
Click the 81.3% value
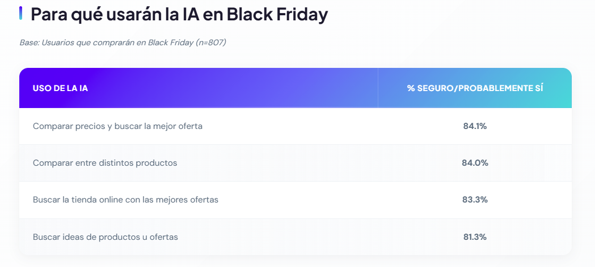pos(475,237)
